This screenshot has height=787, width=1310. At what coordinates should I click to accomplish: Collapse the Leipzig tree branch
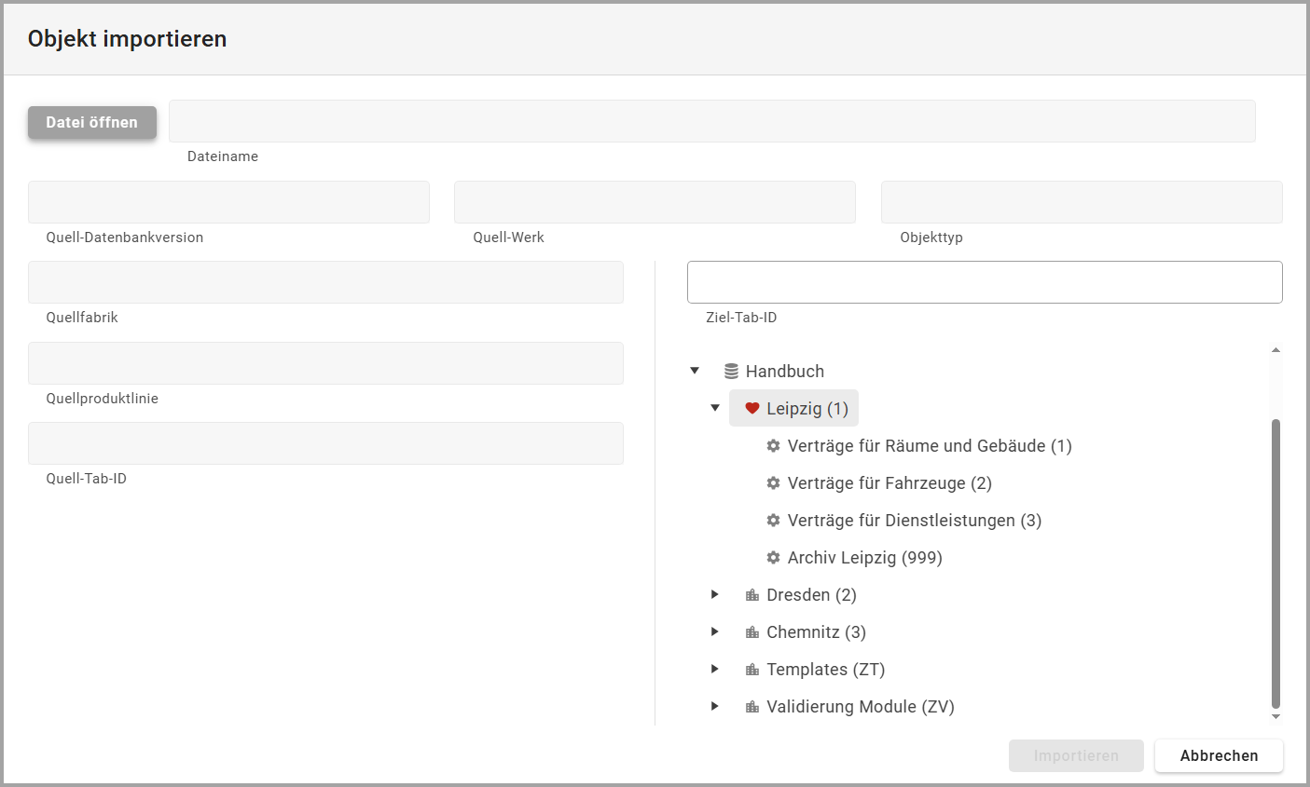[715, 408]
